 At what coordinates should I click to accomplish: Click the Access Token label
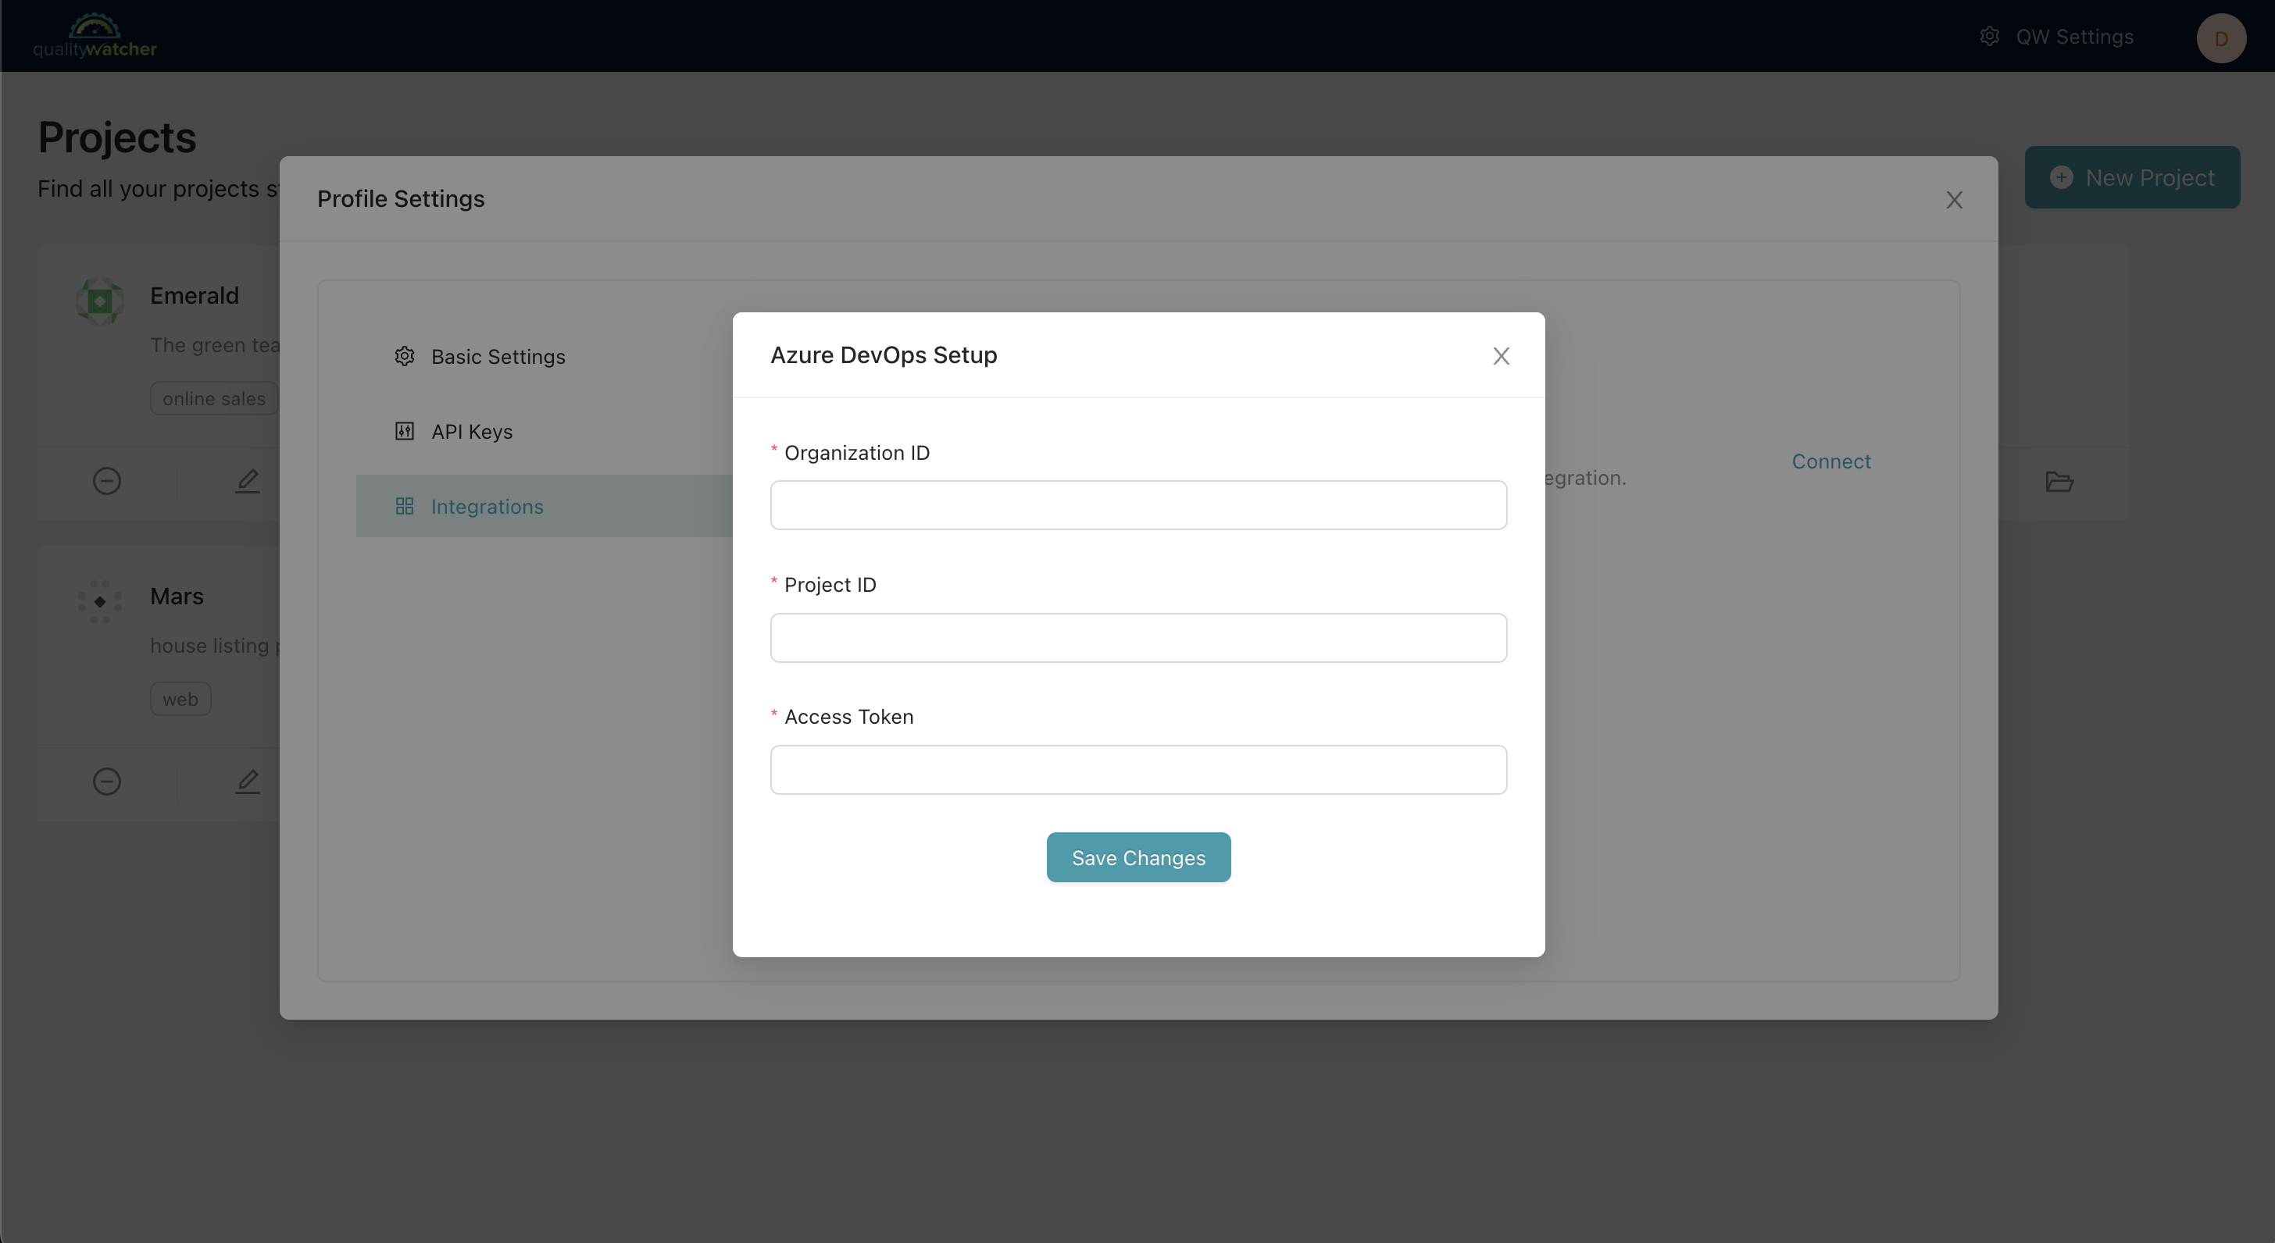(x=848, y=717)
